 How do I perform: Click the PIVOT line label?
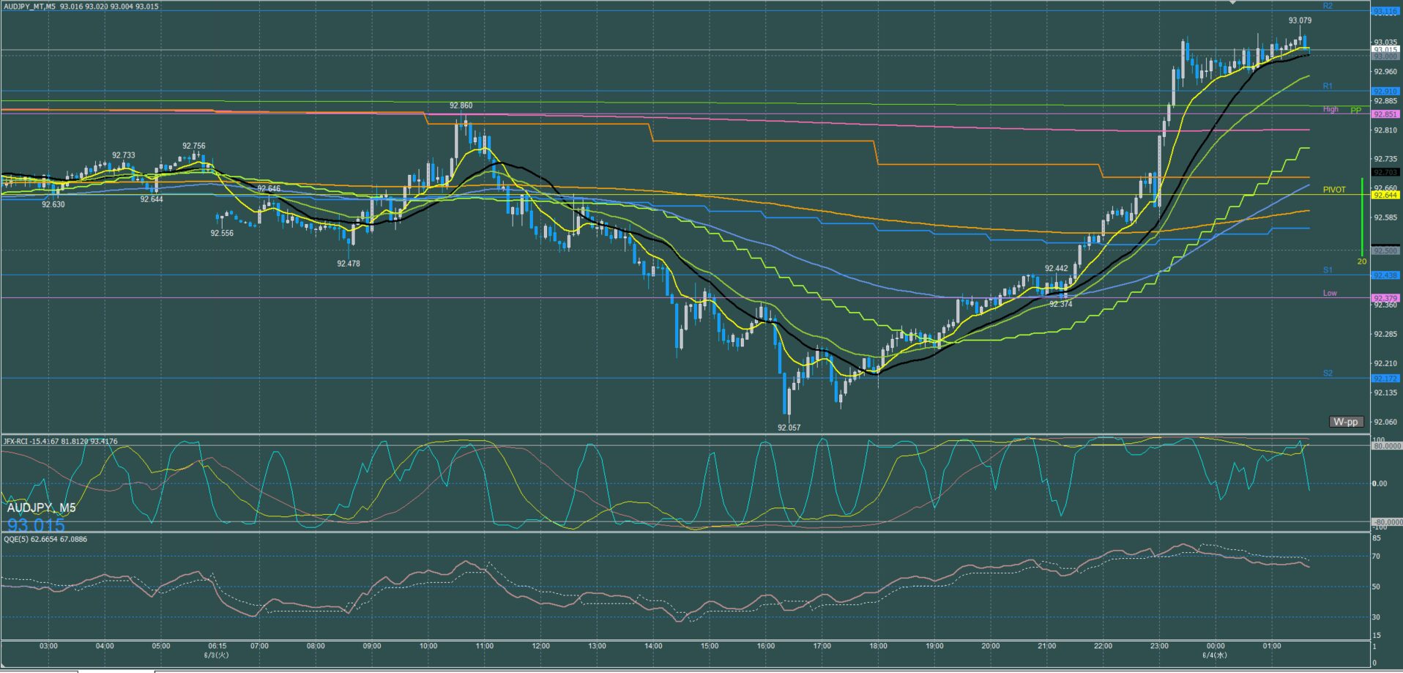click(x=1334, y=190)
